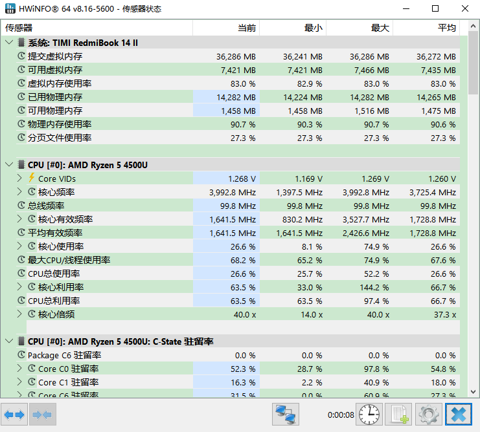
Task: Select the Package C6 驻留率 row label
Action: click(x=64, y=355)
